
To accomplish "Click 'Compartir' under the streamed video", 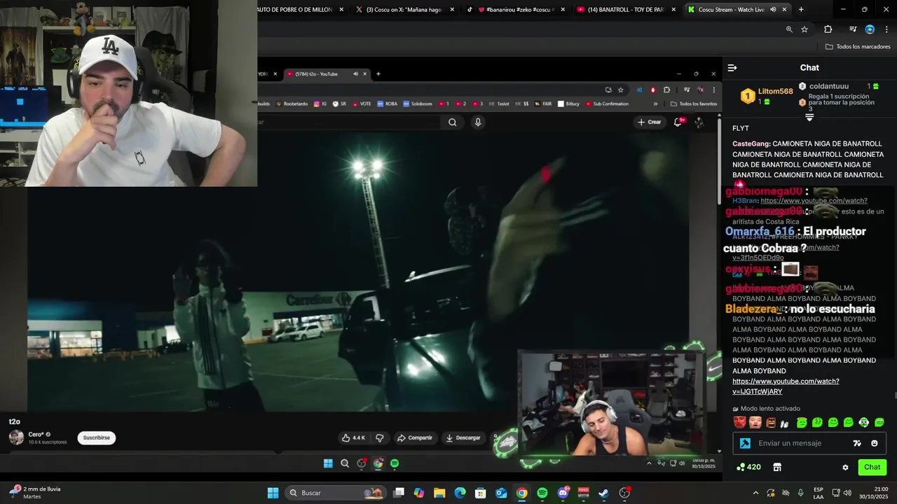I will pos(415,437).
